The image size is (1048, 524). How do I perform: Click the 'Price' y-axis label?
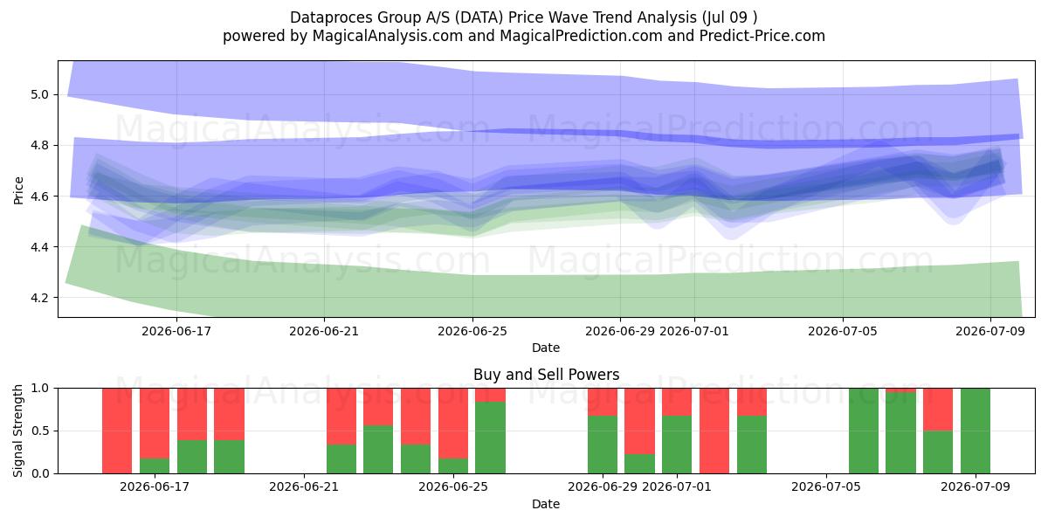point(19,189)
